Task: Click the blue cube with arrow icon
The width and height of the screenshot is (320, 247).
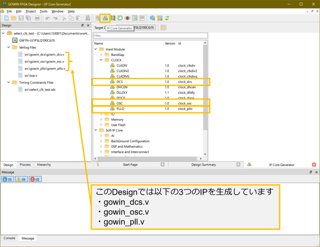Action: [x=152, y=18]
